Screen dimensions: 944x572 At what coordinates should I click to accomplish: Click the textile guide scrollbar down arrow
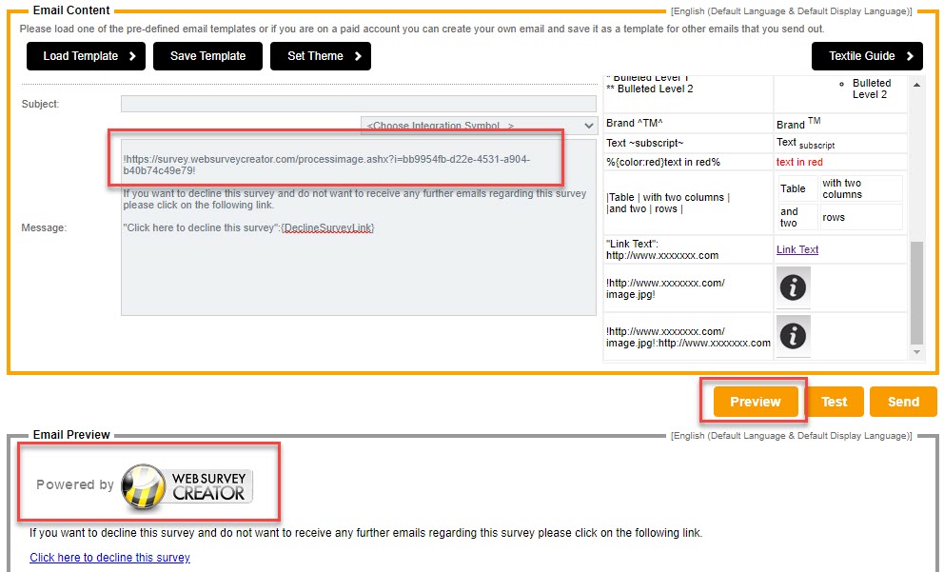pyautogui.click(x=917, y=352)
